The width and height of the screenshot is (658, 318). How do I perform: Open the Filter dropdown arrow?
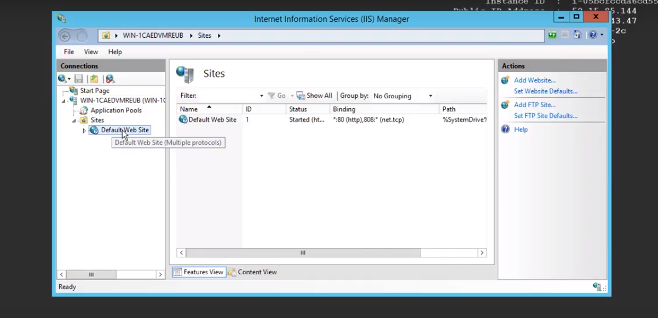pyautogui.click(x=262, y=96)
